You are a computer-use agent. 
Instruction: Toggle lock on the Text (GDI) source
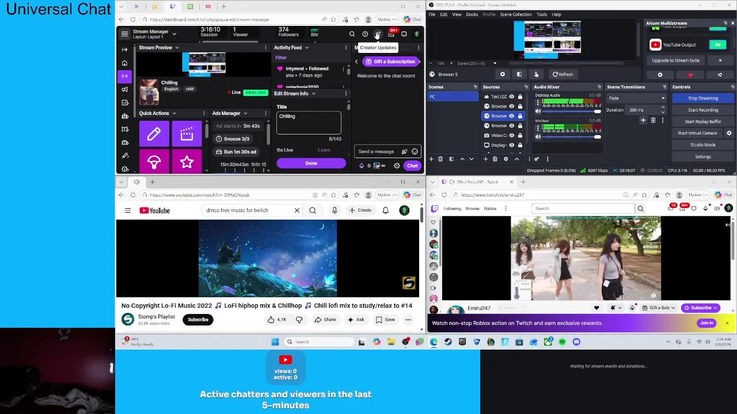pos(519,97)
